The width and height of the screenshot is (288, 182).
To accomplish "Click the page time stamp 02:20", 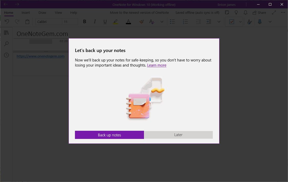I will (x=63, y=41).
